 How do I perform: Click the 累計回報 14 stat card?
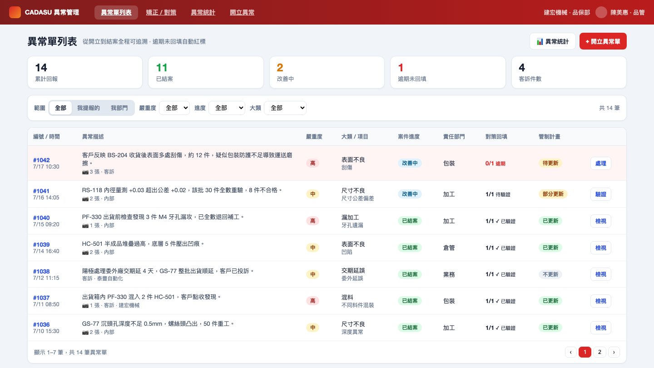85,72
